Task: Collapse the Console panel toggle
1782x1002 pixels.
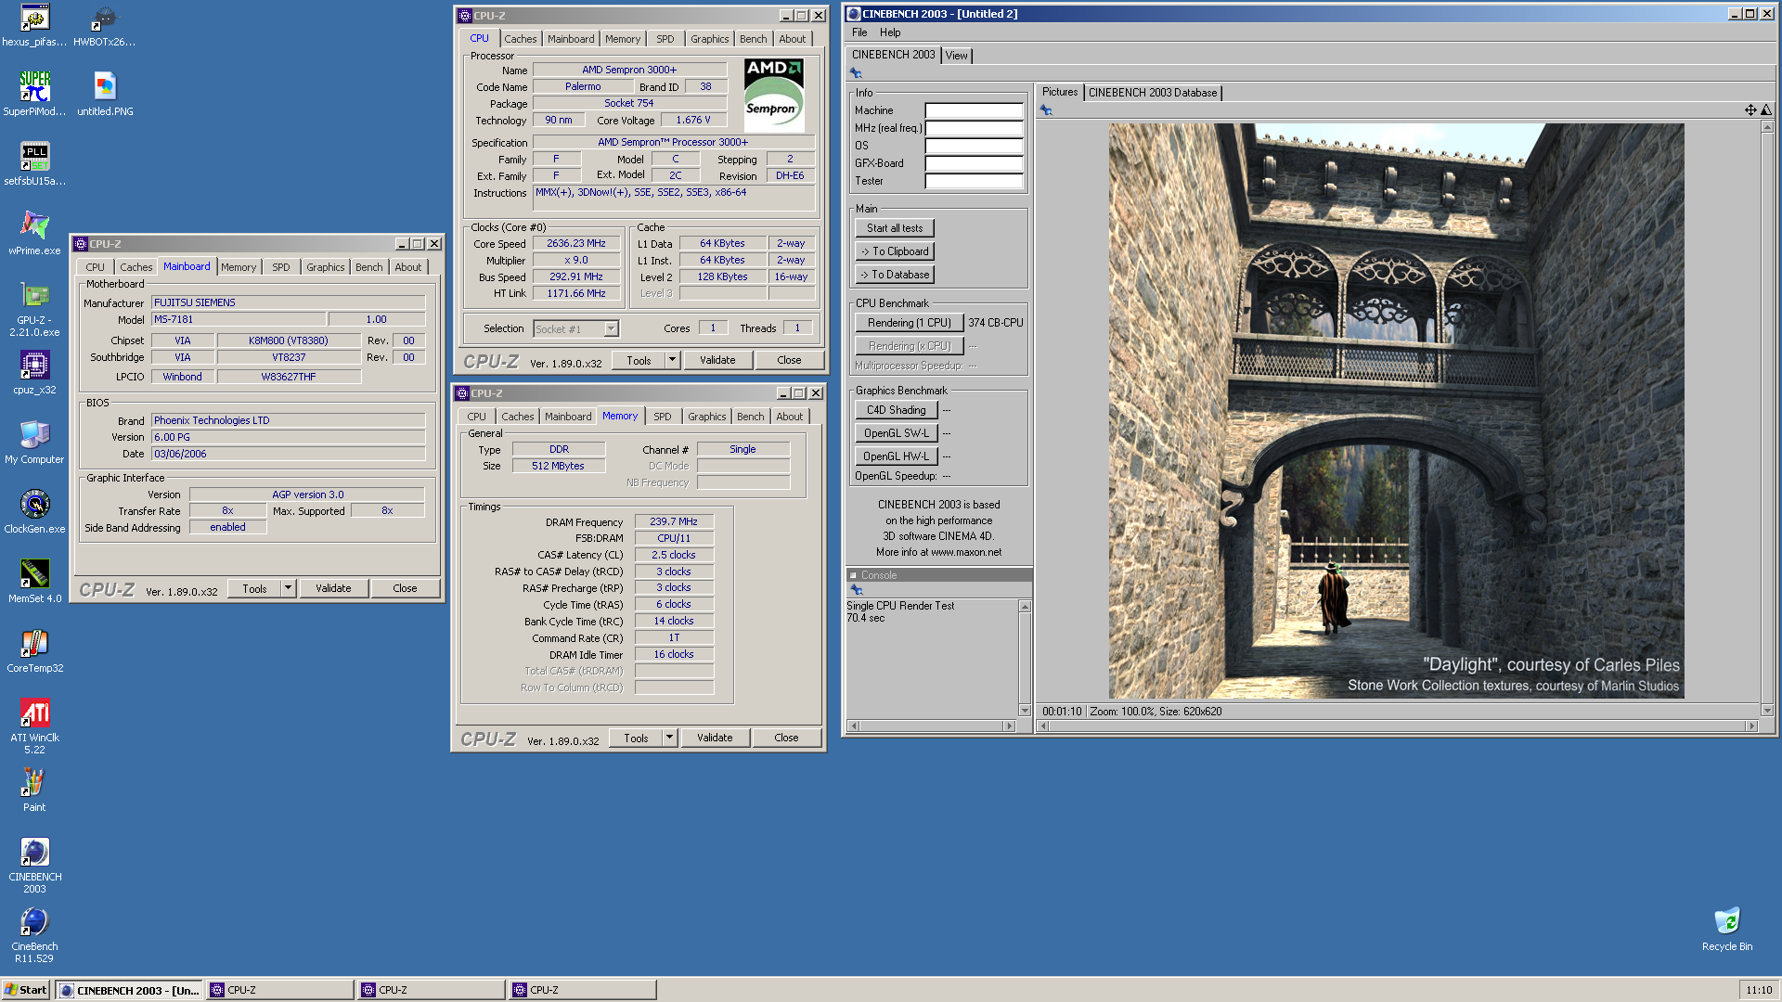Action: pos(853,575)
